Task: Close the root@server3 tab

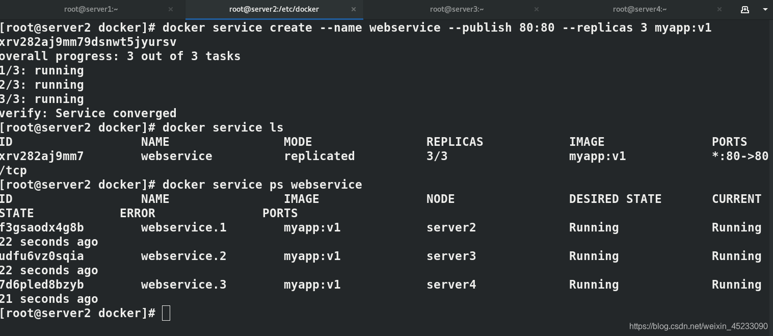Action: pos(537,9)
